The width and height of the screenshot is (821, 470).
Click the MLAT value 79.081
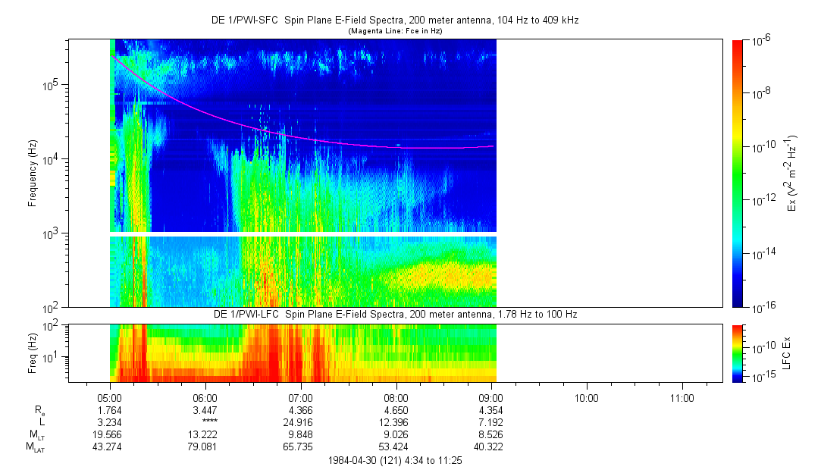pos(205,446)
